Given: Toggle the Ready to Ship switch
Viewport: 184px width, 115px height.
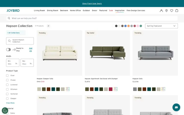Looking at the screenshot, I should (8, 50).
